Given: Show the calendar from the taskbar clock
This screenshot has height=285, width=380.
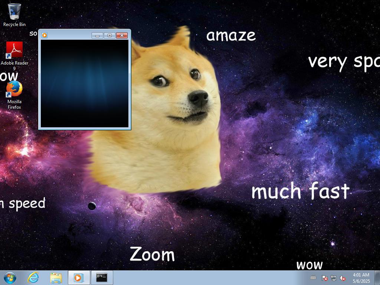Looking at the screenshot, I should click(361, 278).
